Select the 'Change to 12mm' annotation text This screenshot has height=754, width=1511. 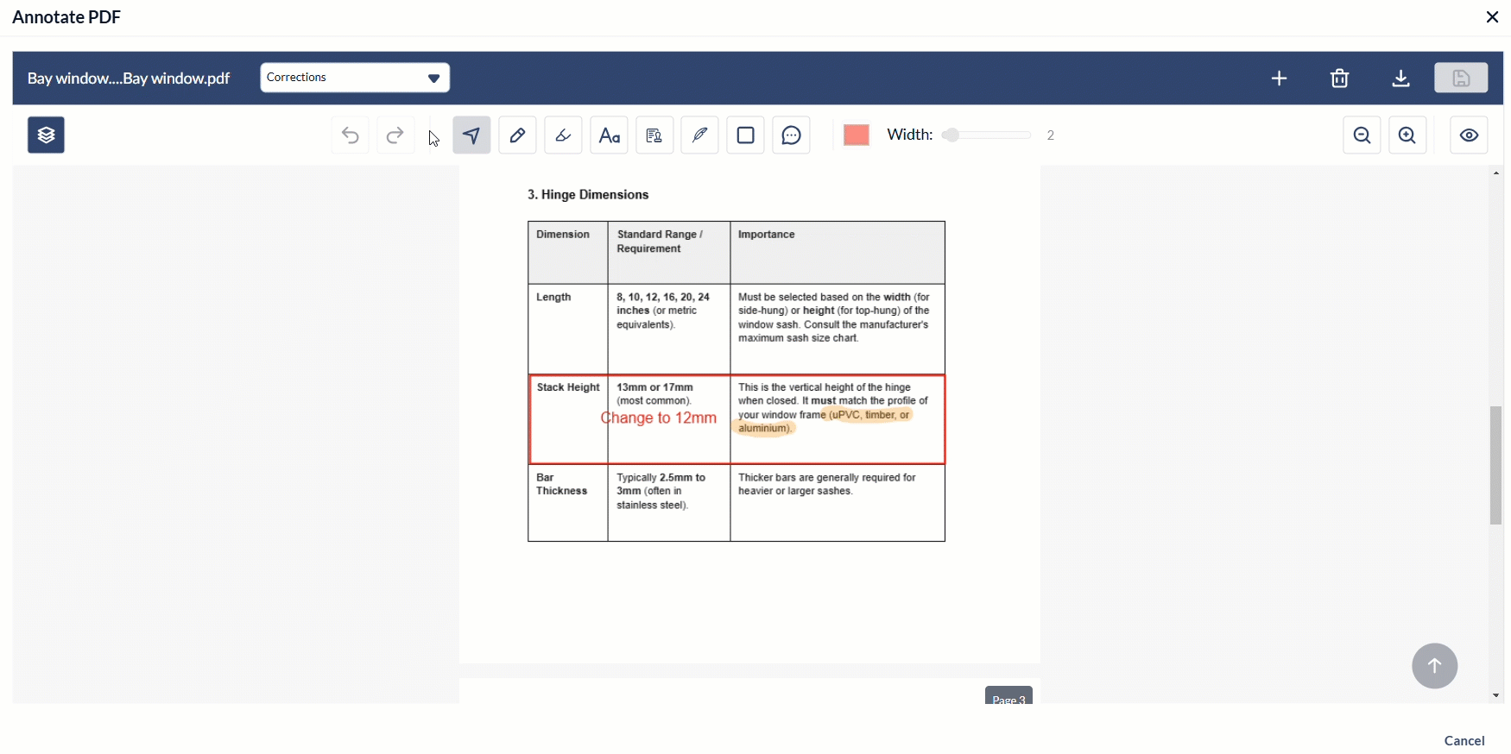(659, 418)
